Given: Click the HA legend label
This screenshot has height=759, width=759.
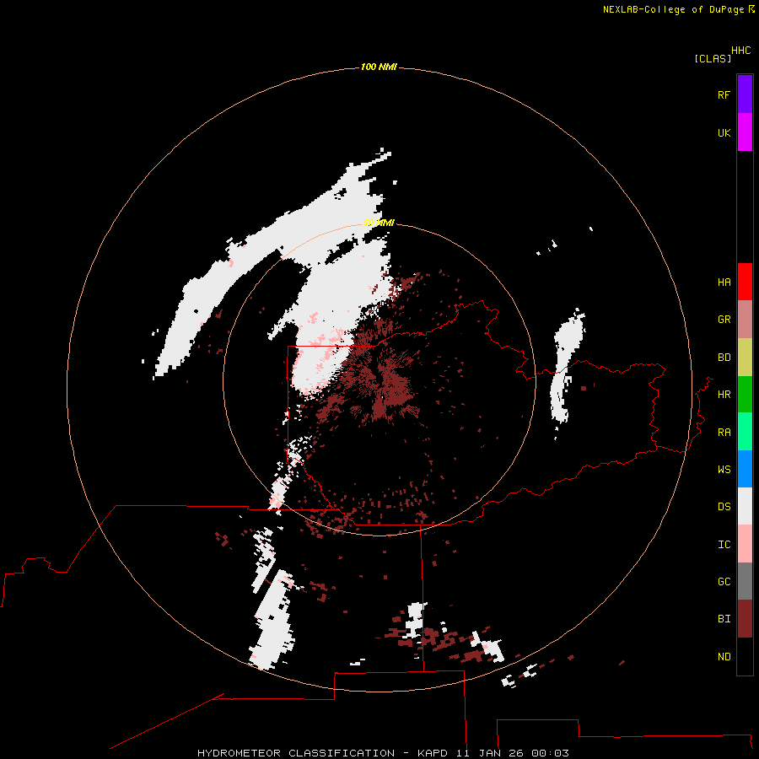Looking at the screenshot, I should (x=724, y=283).
